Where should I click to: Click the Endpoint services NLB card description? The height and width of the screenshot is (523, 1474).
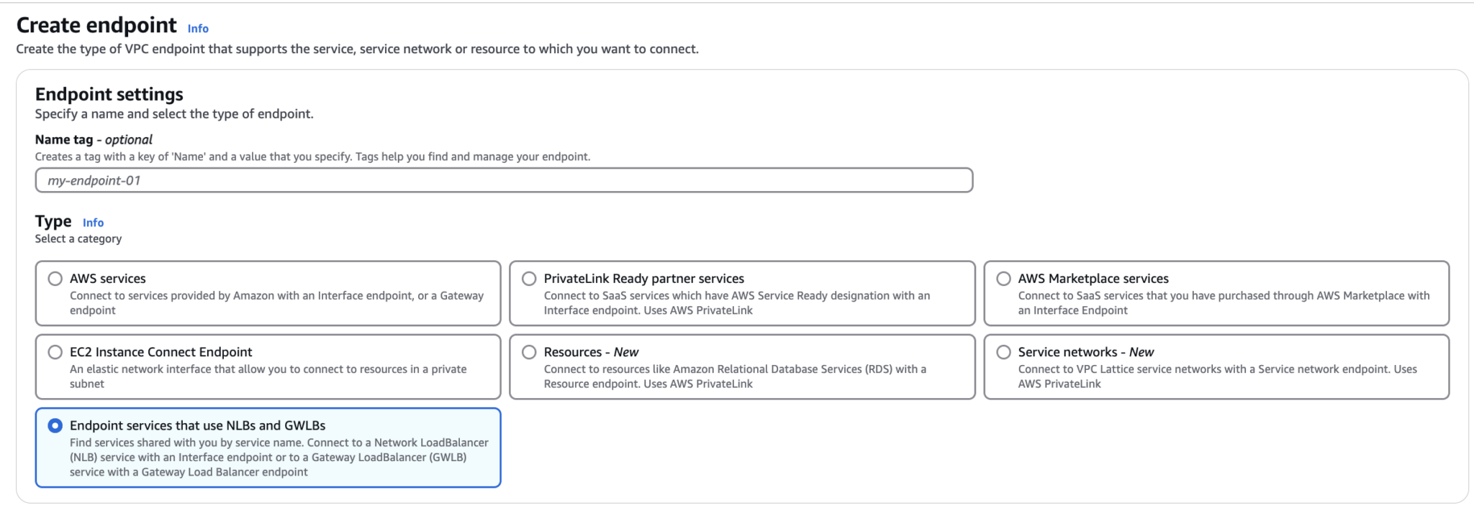point(279,458)
